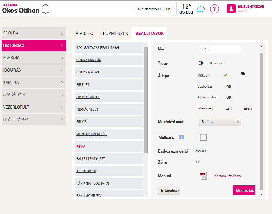Switch to the Előzmények tab
This screenshot has height=214, width=272.
[x=114, y=33]
